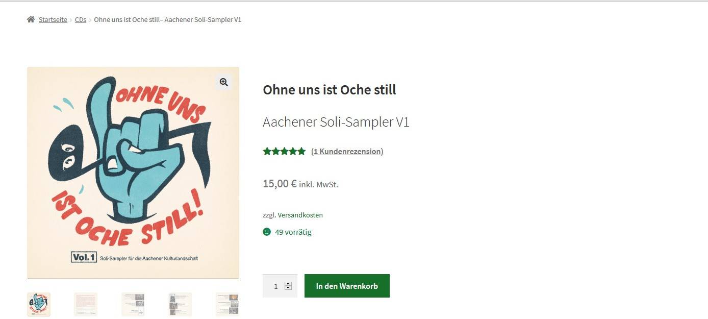Click the main product cover image
708x319 pixels.
(x=133, y=173)
